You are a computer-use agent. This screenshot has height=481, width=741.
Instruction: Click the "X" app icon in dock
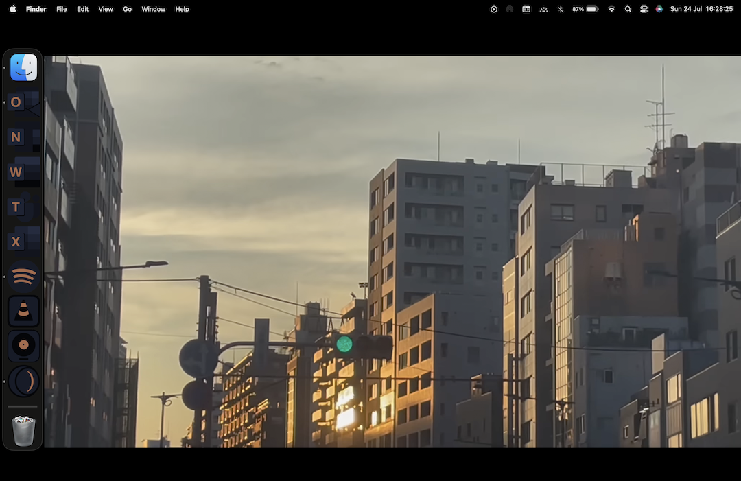(x=16, y=242)
